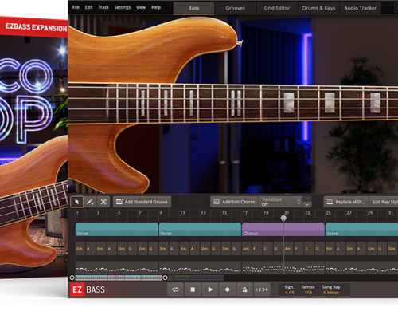398x319 pixels.
Task: Click the Replace MIDI... button
Action: pos(346,202)
